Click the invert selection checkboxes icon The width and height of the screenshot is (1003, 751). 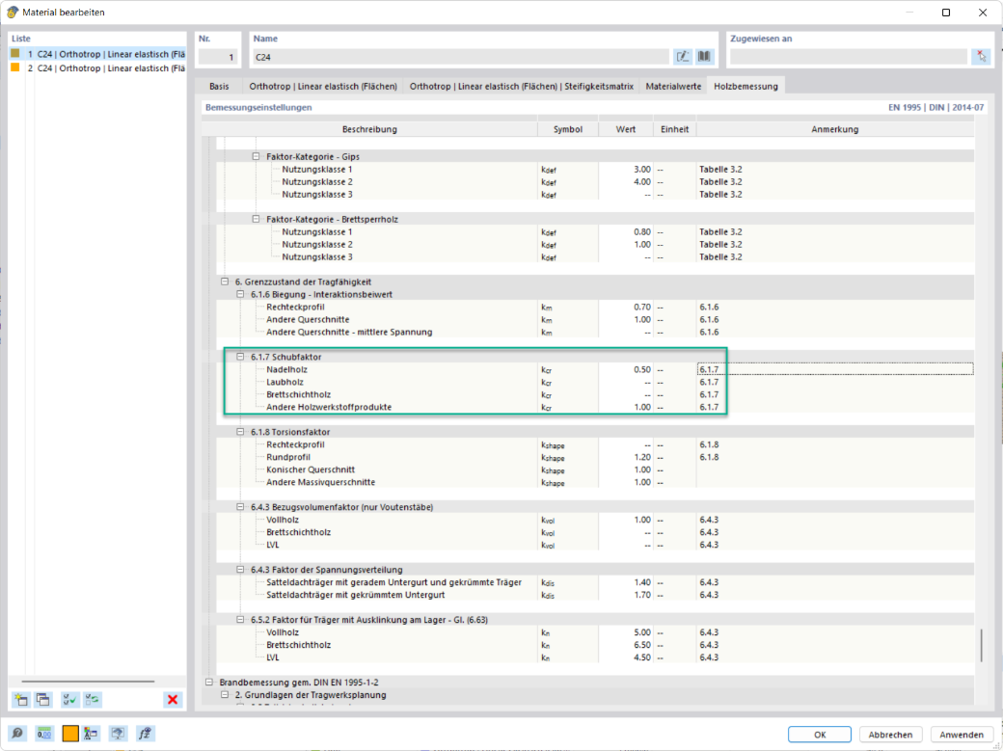pos(93,699)
